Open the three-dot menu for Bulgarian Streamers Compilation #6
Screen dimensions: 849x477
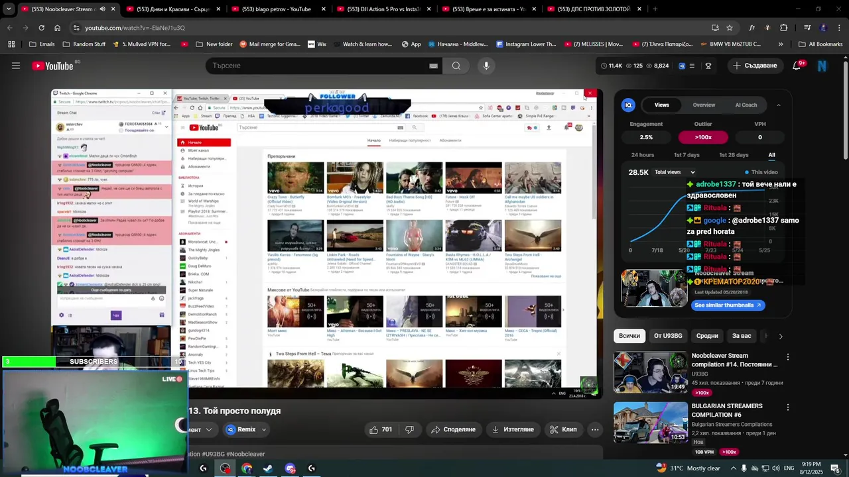pyautogui.click(x=788, y=407)
